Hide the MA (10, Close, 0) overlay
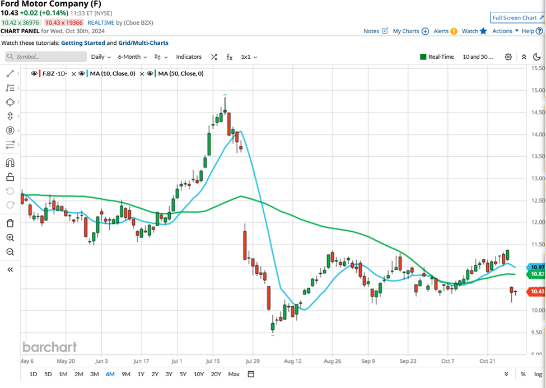This screenshot has width=546, height=388. pos(81,73)
